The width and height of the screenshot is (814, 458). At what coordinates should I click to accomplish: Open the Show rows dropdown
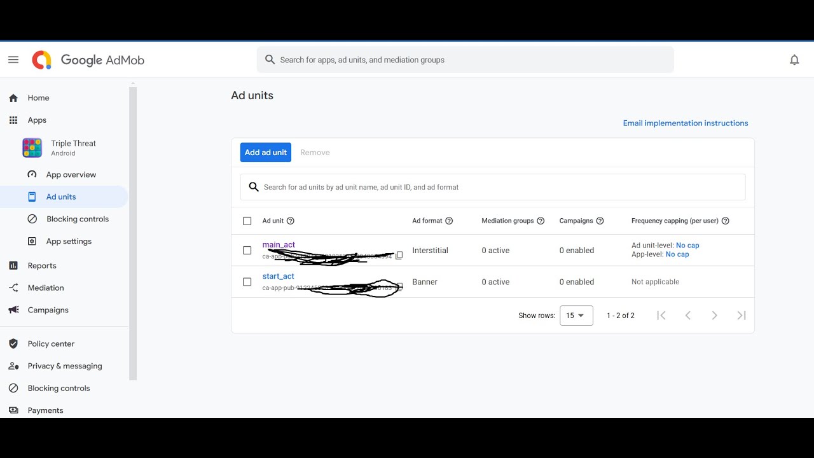(x=576, y=316)
